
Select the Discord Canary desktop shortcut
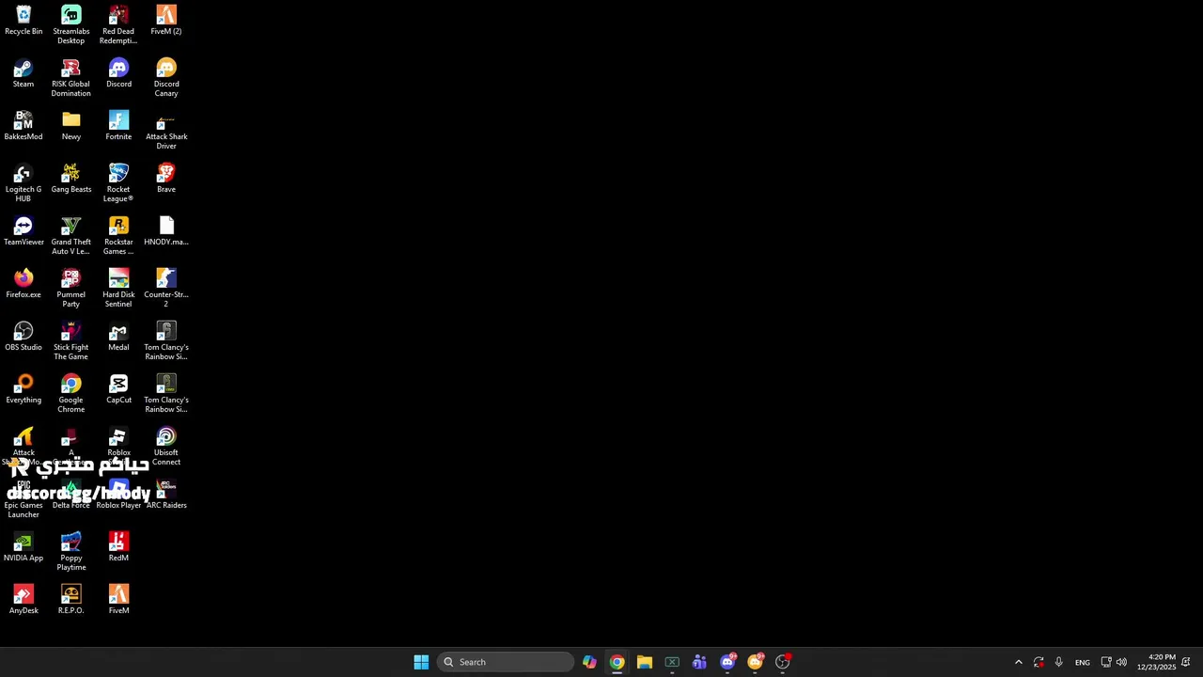[x=166, y=78]
